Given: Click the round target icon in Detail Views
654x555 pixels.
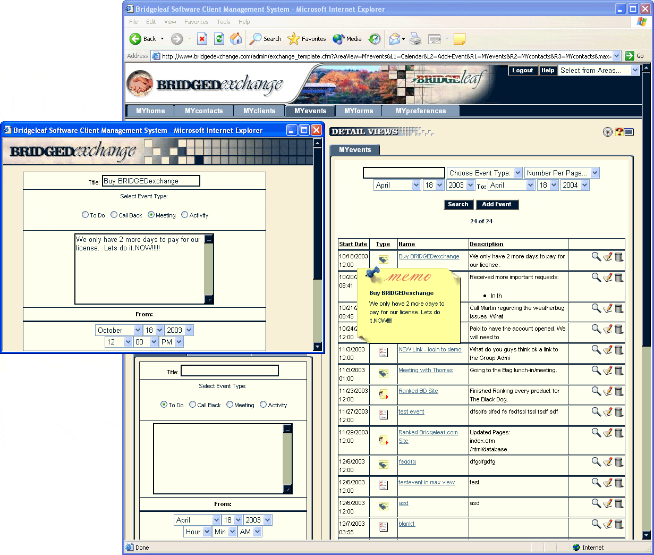Looking at the screenshot, I should point(608,132).
